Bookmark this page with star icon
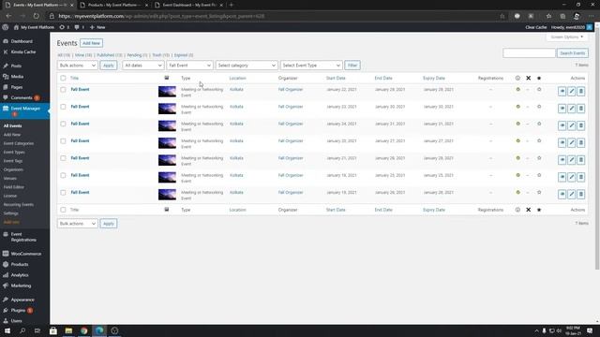 (502, 16)
